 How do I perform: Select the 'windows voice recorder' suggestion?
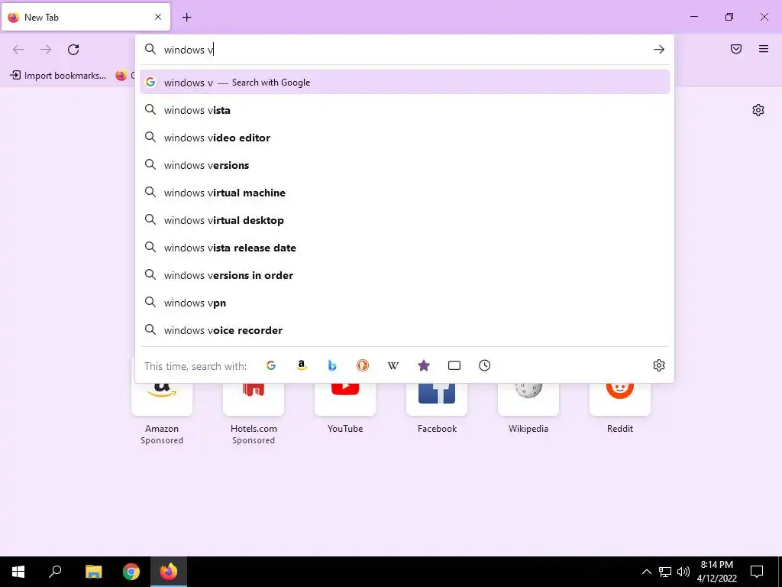(405, 330)
